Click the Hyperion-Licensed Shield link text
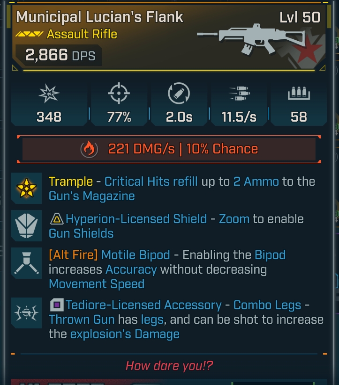Screen dimensions: 339x385 [x=136, y=219]
